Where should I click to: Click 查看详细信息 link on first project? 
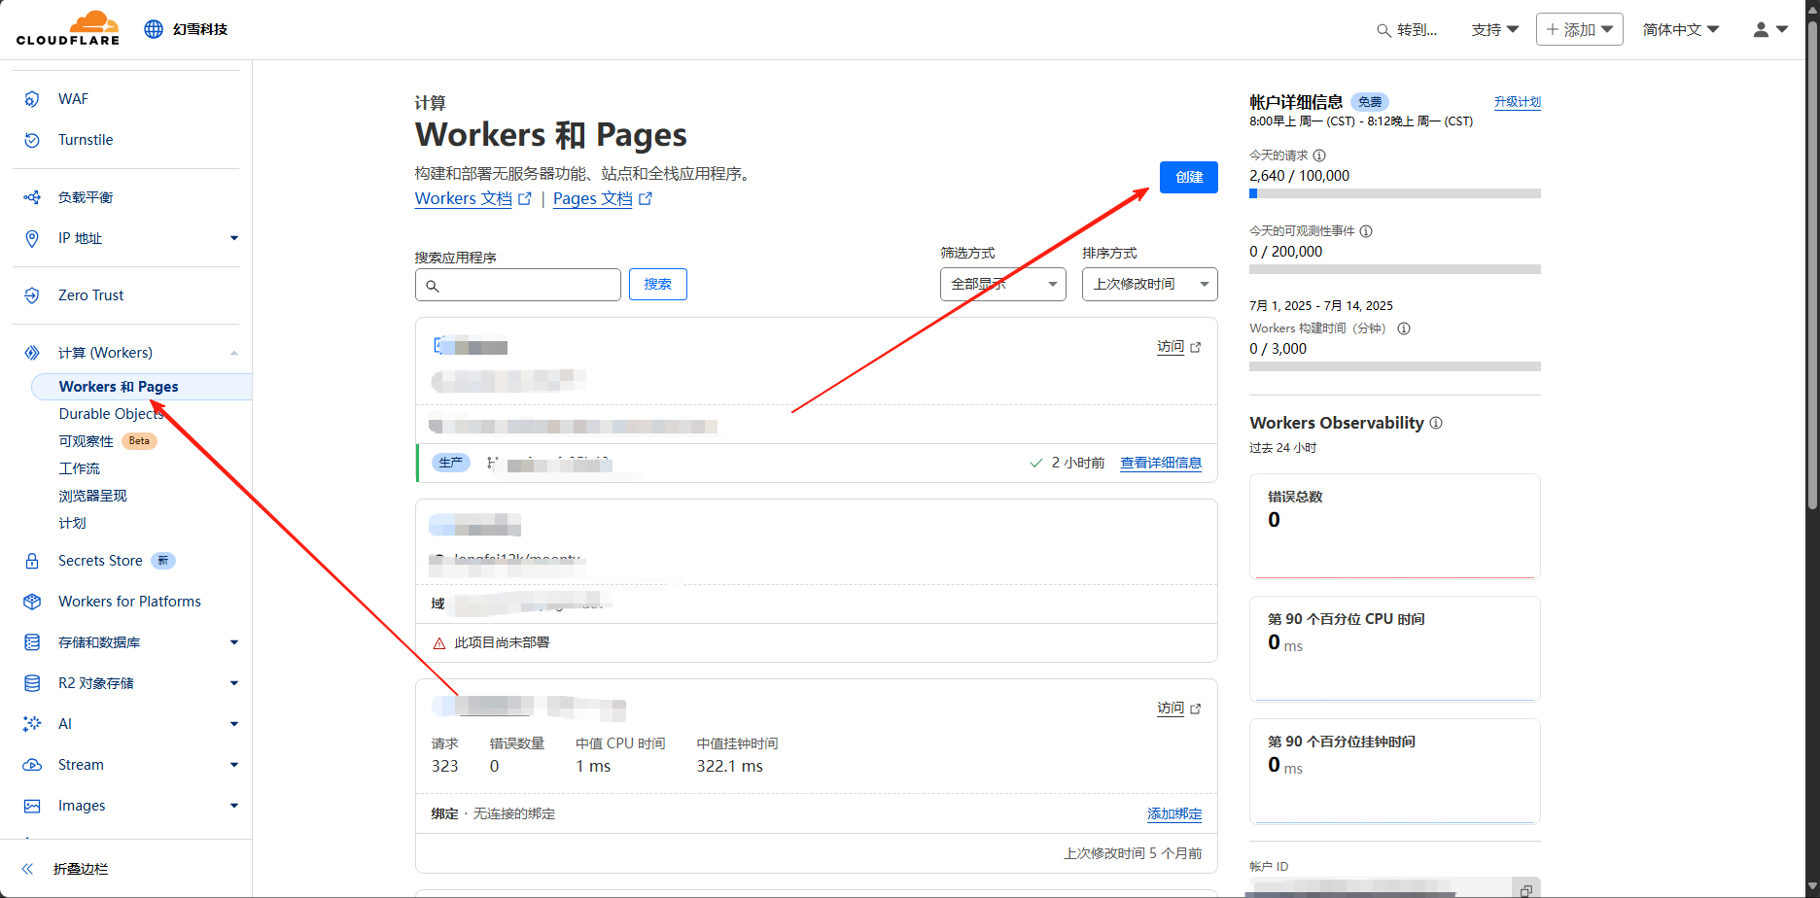click(x=1161, y=463)
